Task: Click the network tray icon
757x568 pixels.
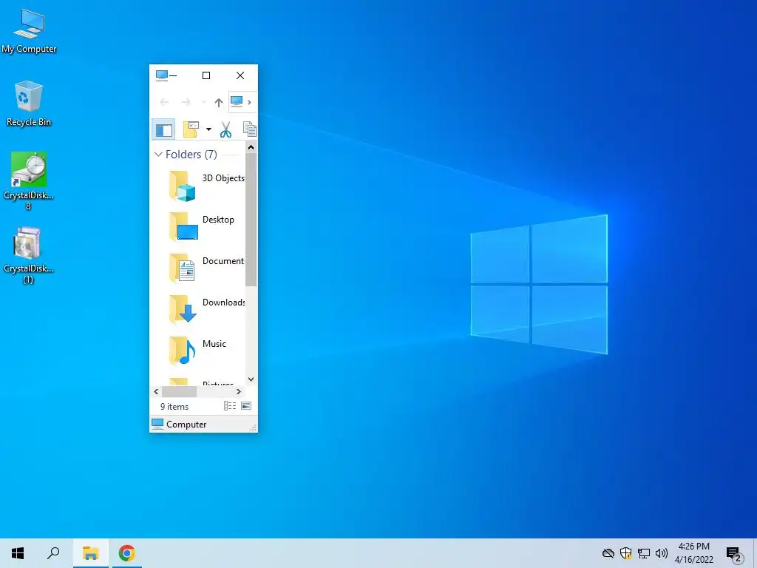Action: click(644, 553)
